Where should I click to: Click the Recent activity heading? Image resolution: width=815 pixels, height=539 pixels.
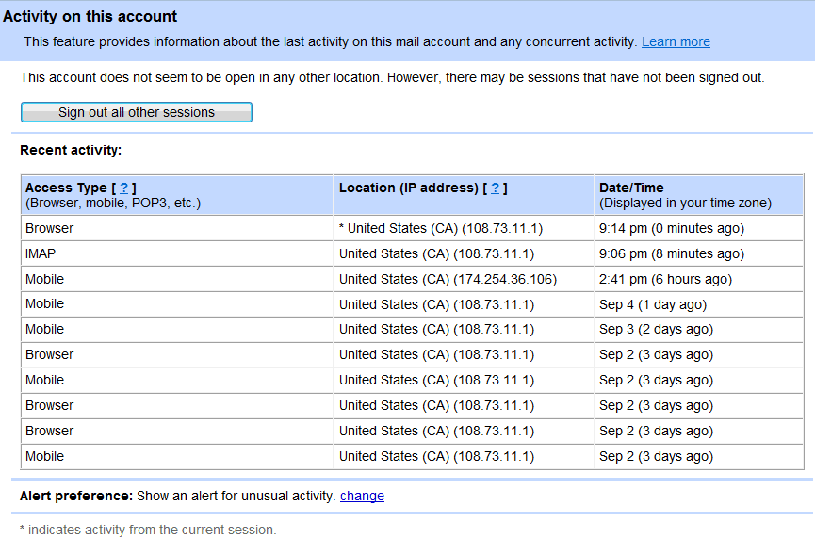tap(71, 150)
